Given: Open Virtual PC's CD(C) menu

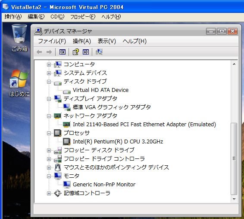Looking at the screenshot, I should pyautogui.click(x=57, y=16).
